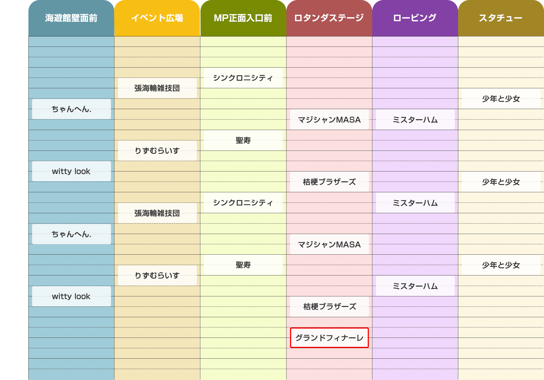544x380 pixels.
Task: Select the 海遊館壁面前 column header
Action: pyautogui.click(x=71, y=18)
